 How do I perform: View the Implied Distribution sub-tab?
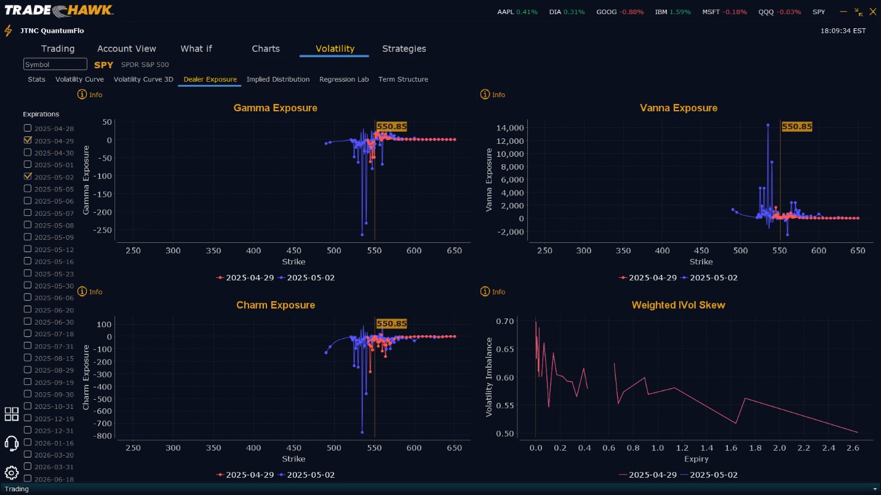(x=278, y=79)
